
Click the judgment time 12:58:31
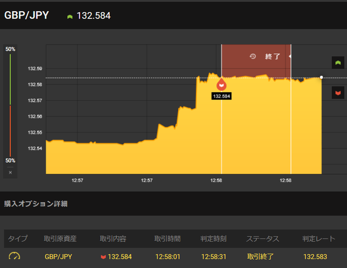pyautogui.click(x=213, y=256)
